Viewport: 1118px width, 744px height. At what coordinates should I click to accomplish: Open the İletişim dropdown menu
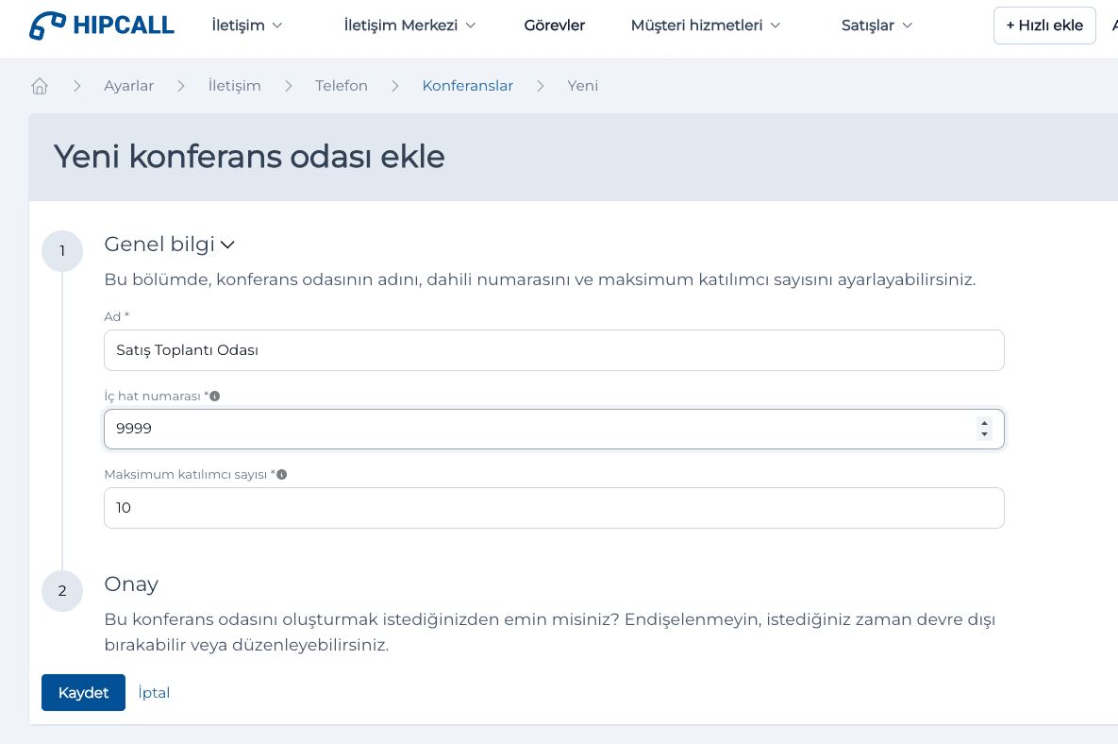pyautogui.click(x=246, y=25)
